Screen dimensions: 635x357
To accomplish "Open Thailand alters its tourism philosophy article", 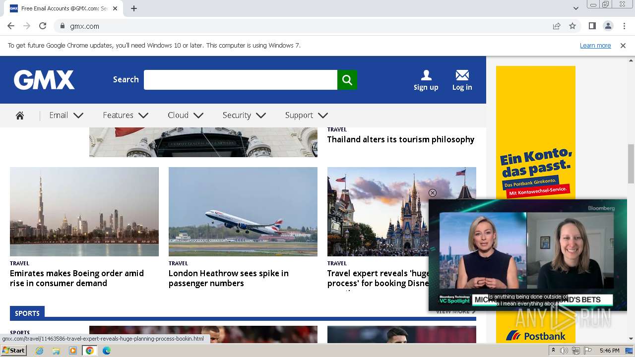I will (401, 139).
